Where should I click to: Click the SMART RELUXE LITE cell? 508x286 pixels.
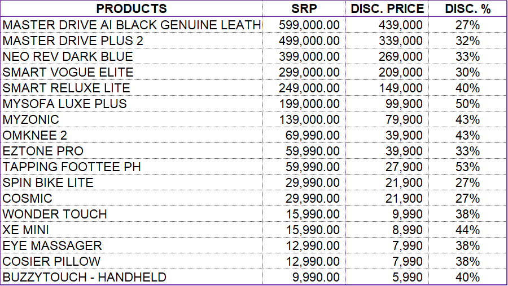132,88
